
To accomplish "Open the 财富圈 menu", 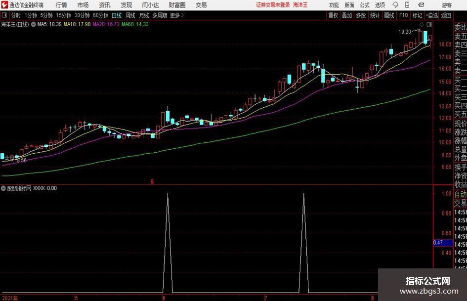I will [177, 5].
